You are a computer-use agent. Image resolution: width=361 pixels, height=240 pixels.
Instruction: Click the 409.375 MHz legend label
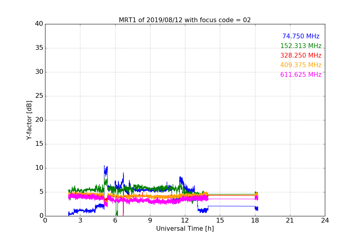coord(301,65)
